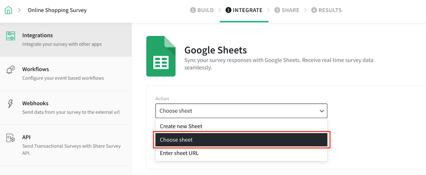Select the Integrate step tab
Image resolution: width=426 pixels, height=175 pixels.
pos(244,10)
